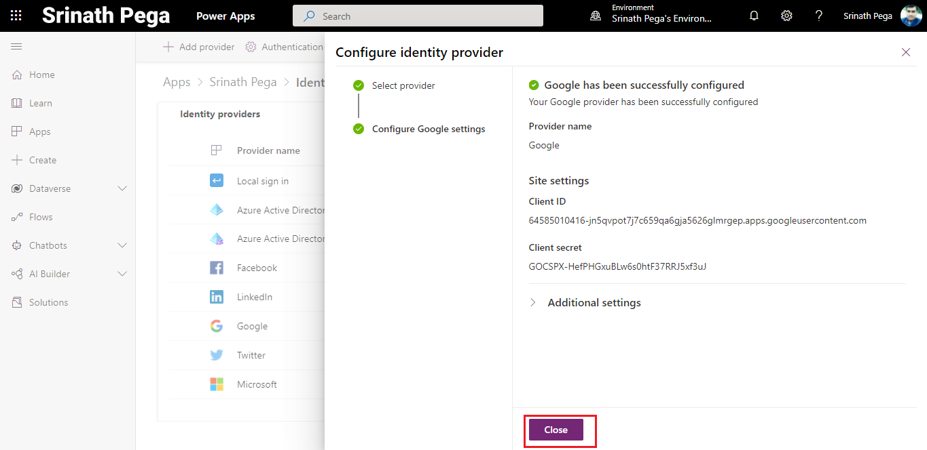Screen dimensions: 927x450
Task: Click into the Search box
Action: 418,16
